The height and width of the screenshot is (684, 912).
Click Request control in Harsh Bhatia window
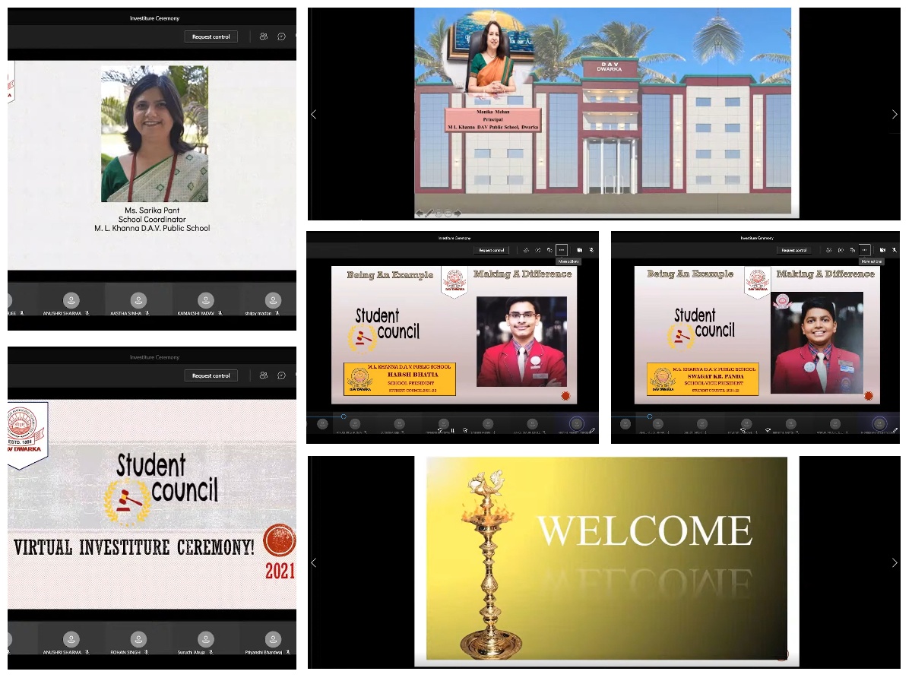pos(490,250)
